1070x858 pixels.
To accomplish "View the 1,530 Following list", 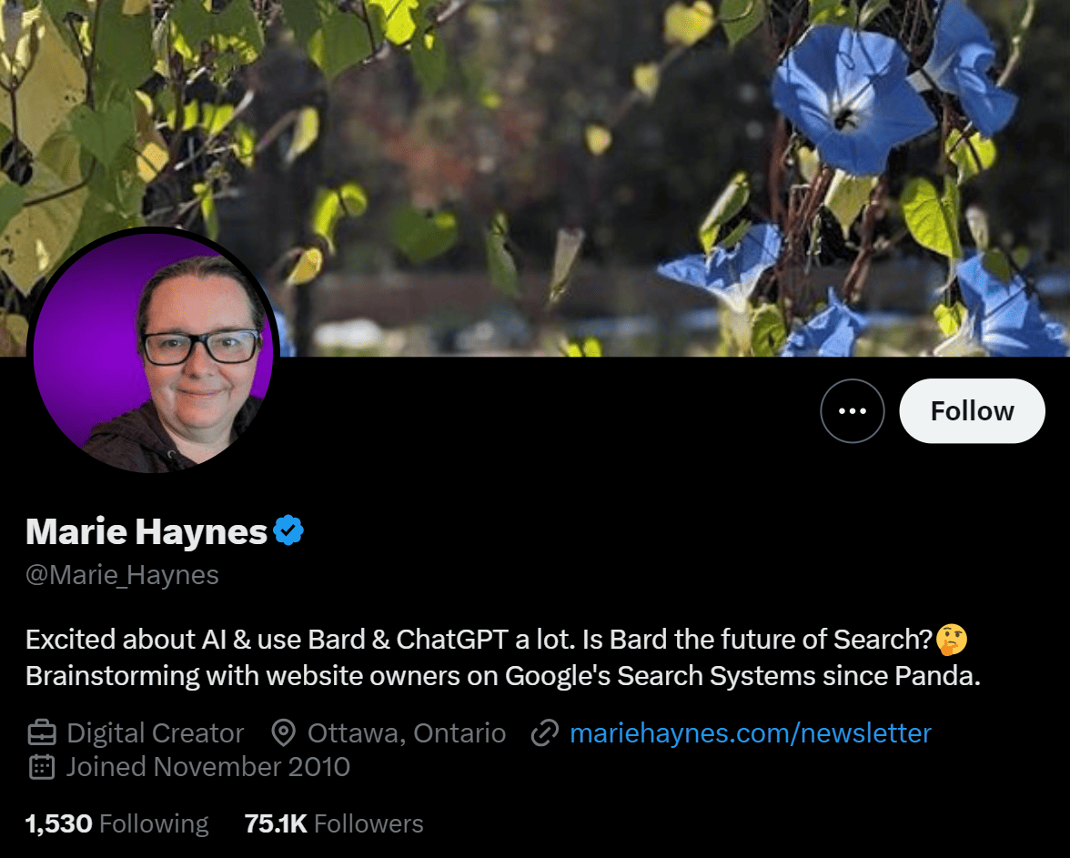I will click(x=116, y=823).
